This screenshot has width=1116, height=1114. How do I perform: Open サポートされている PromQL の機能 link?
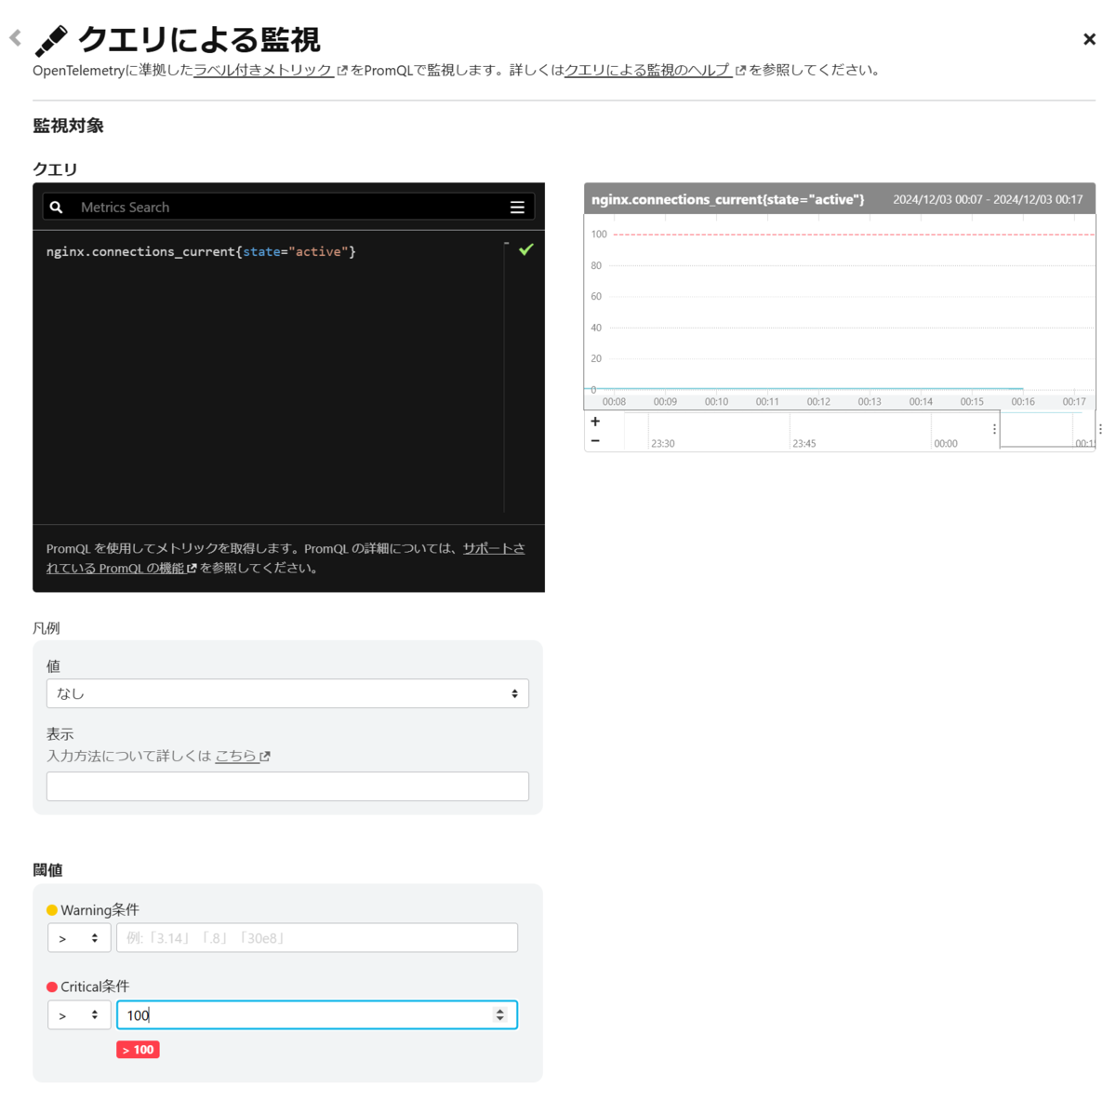pos(286,558)
